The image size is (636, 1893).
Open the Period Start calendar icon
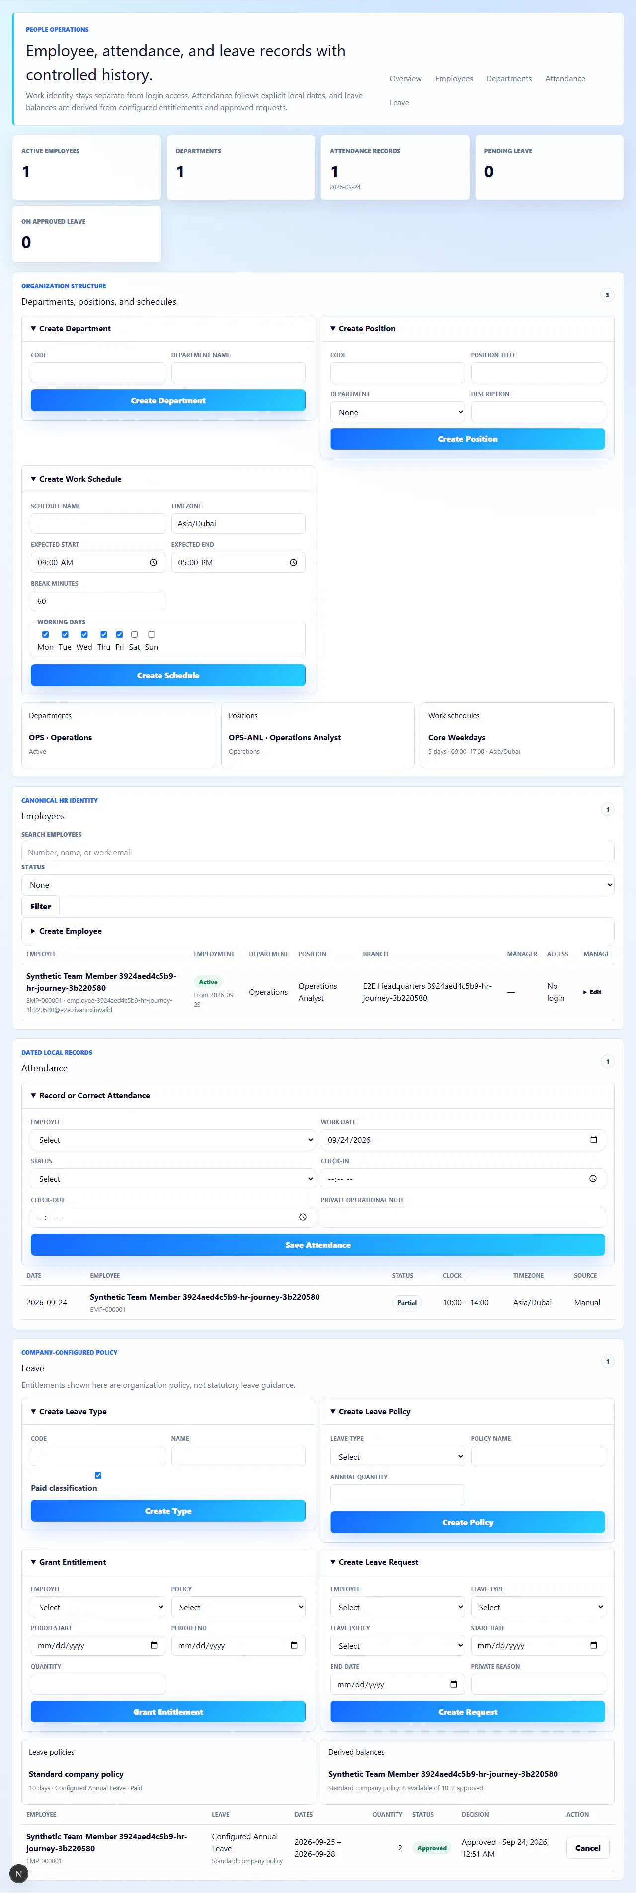[x=154, y=1645]
